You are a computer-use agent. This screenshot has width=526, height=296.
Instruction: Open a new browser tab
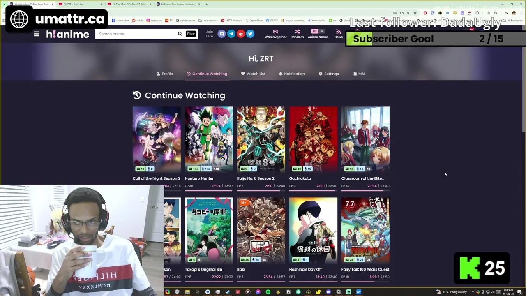[207, 4]
